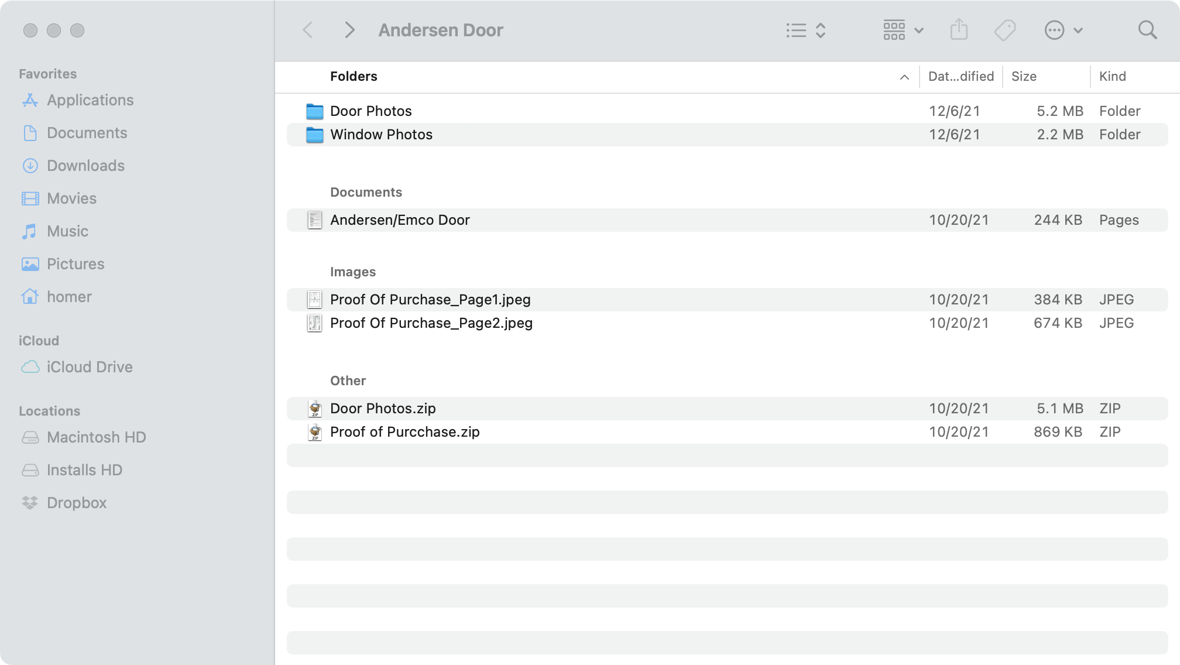
Task: Go forward with the right chevron
Action: pos(349,30)
